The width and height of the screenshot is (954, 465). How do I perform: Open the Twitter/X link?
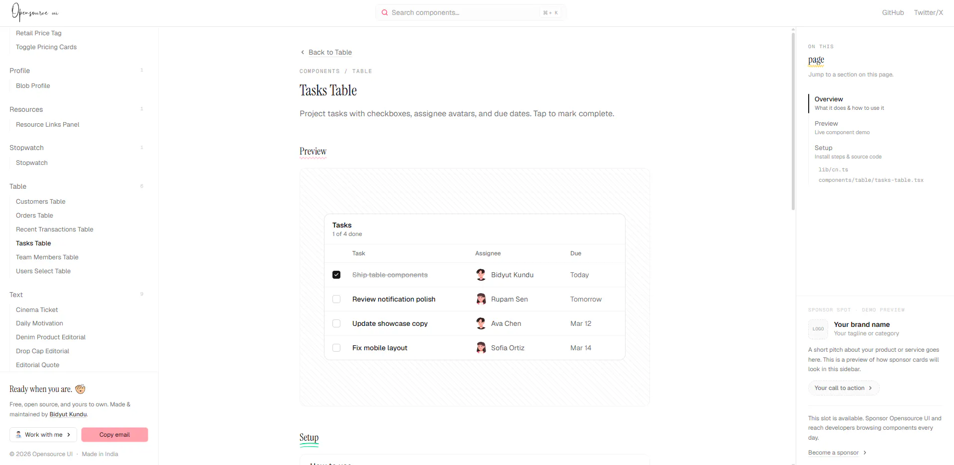[x=928, y=12]
